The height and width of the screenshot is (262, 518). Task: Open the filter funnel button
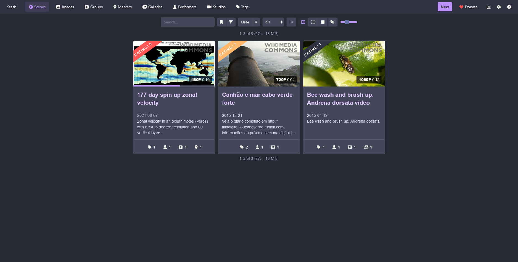(x=231, y=22)
